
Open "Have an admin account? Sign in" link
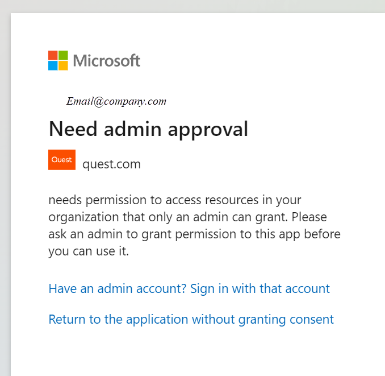point(189,288)
